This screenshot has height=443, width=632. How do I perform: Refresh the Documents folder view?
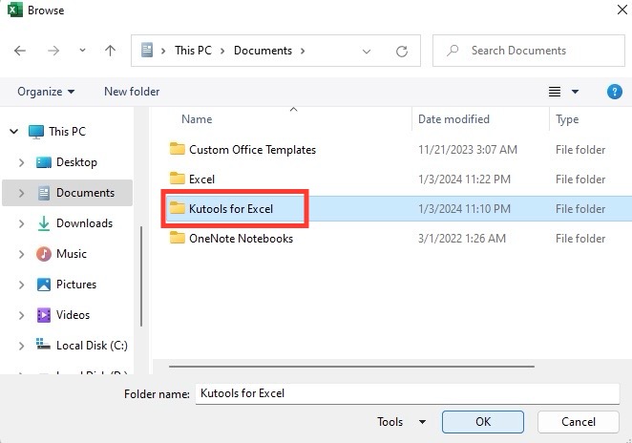(402, 52)
